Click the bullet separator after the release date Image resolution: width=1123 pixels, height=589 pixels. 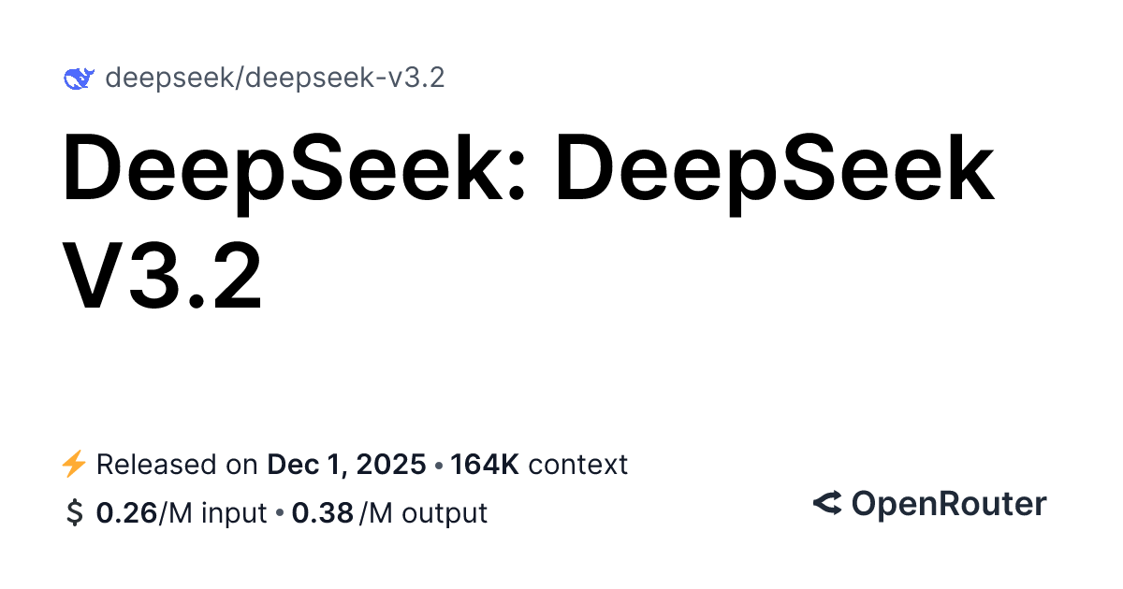(x=439, y=465)
